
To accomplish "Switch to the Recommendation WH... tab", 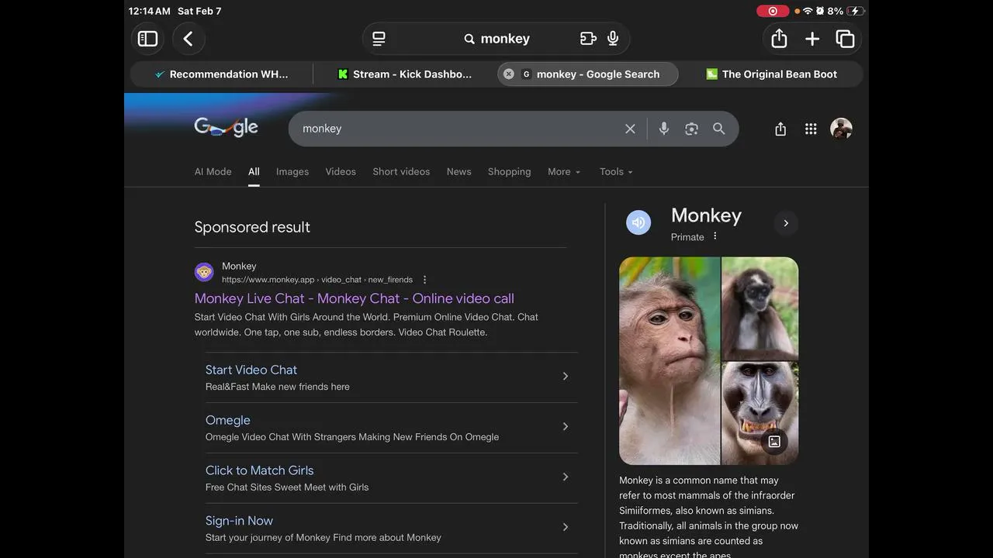I will click(221, 74).
